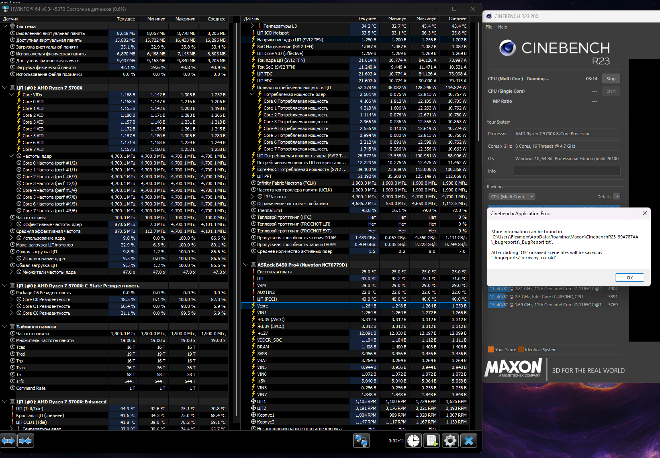This screenshot has height=458, width=660.
Task: Select the Intel Core i7-4850HQ ranking entry
Action: pyautogui.click(x=554, y=297)
